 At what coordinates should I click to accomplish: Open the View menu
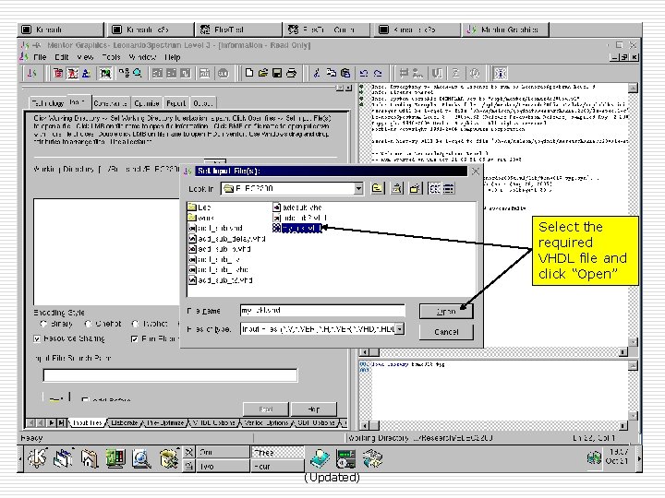point(85,57)
